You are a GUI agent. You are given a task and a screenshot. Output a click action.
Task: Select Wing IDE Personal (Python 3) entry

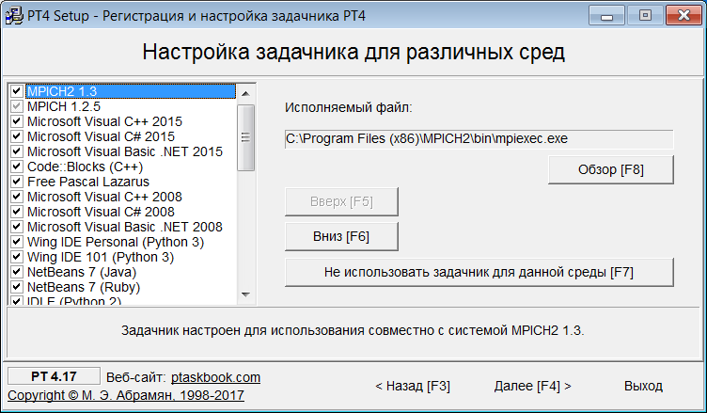click(116, 242)
